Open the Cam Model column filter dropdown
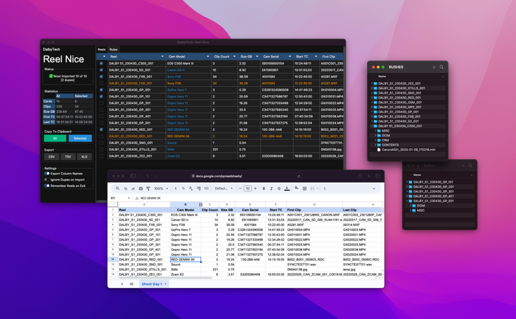 207,56
